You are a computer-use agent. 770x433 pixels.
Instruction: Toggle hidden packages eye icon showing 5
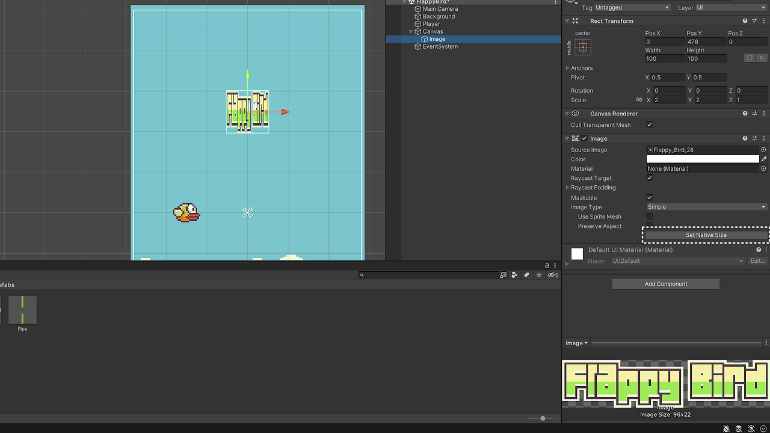pyautogui.click(x=553, y=275)
